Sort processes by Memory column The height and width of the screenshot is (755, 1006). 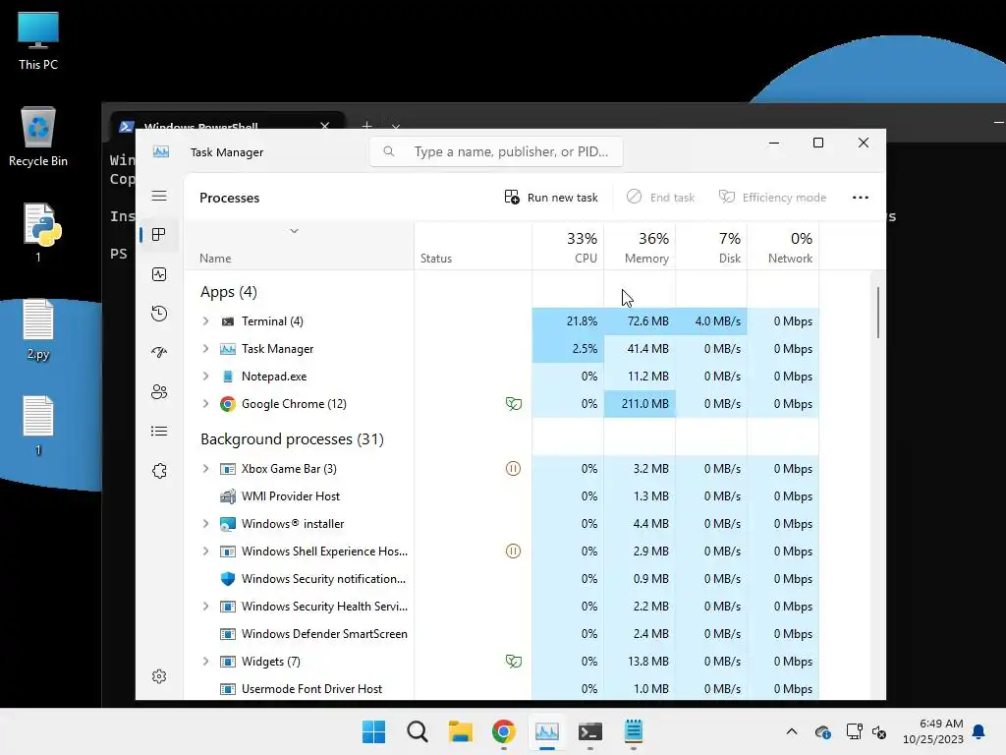(x=641, y=247)
